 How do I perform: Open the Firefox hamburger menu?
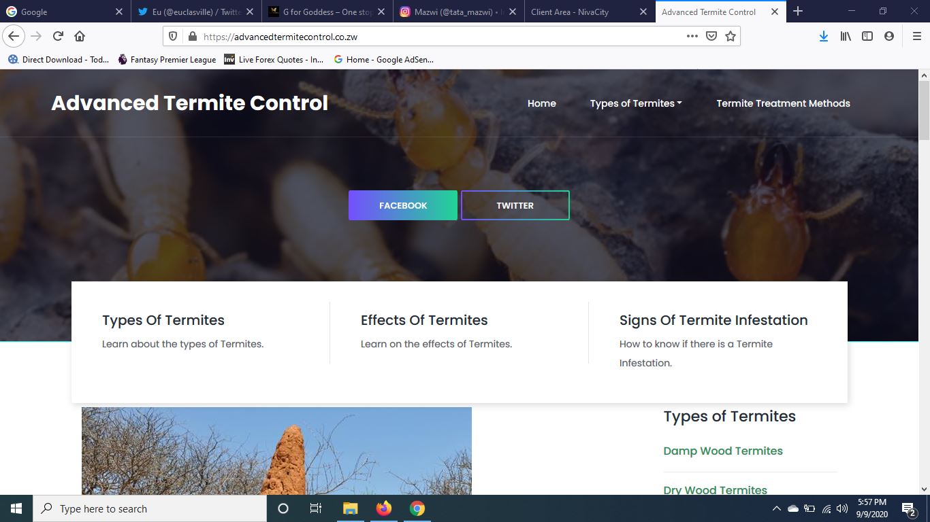point(916,36)
